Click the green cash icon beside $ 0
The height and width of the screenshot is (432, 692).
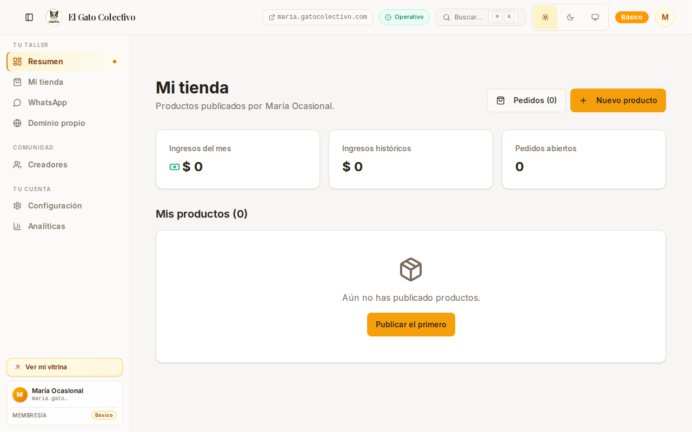click(175, 167)
